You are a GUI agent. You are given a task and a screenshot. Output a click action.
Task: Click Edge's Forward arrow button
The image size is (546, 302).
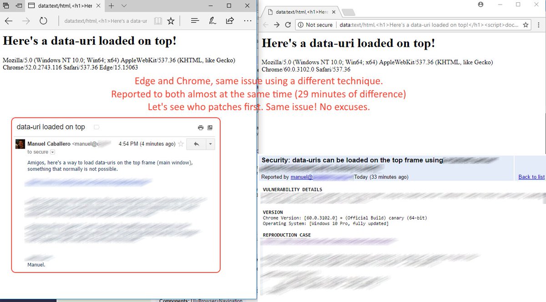[26, 21]
